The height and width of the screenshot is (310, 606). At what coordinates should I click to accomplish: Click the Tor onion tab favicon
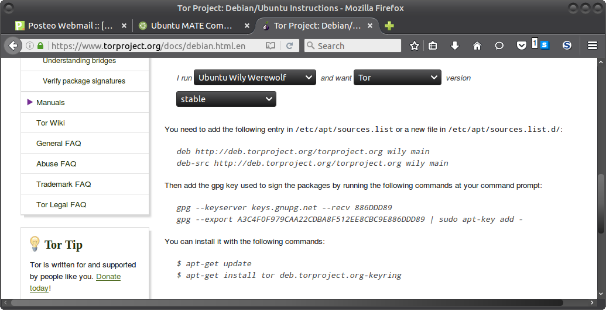pyautogui.click(x=266, y=26)
